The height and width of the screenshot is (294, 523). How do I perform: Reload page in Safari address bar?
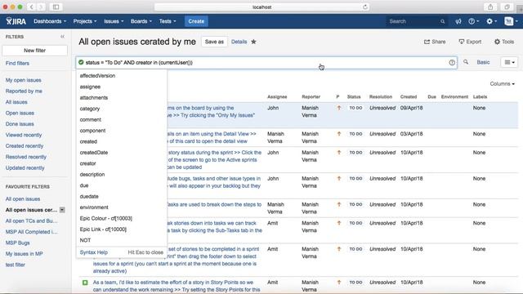(x=365, y=7)
